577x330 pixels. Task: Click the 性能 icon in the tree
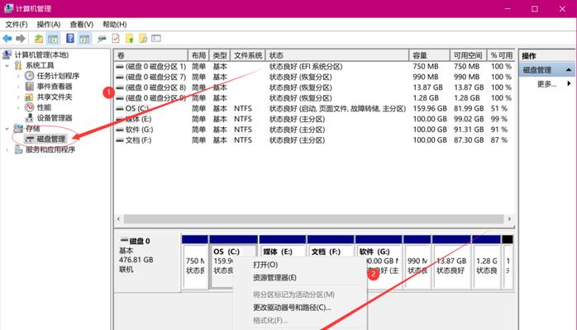click(30, 107)
